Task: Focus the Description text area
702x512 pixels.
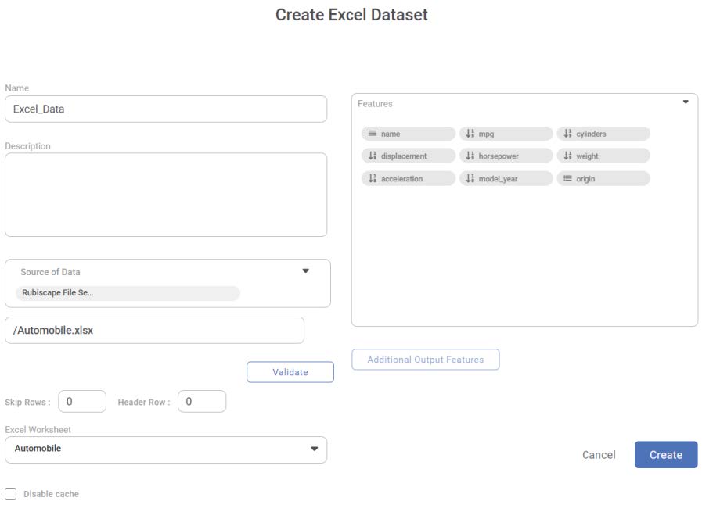Action: point(166,195)
